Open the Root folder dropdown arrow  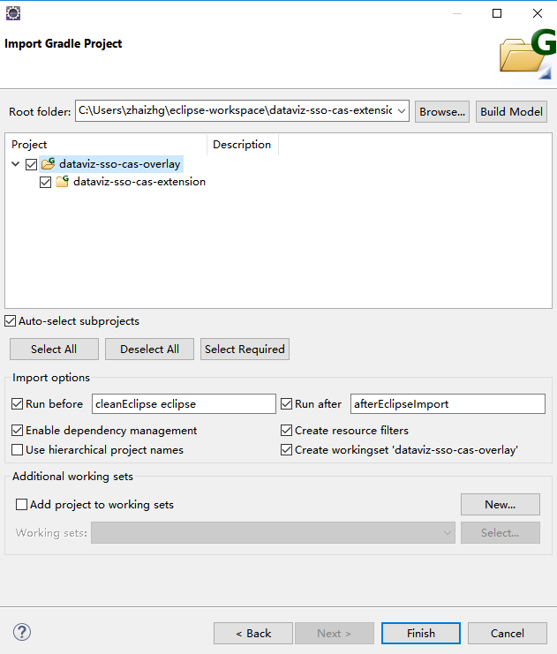click(402, 111)
